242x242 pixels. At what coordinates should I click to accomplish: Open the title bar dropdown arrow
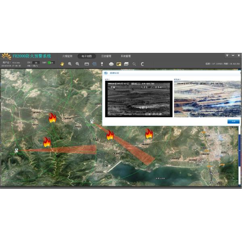pyautogui.click(x=227, y=56)
